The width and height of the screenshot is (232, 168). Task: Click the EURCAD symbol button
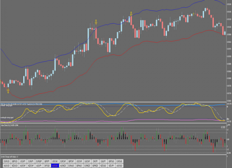[x=119, y=161]
